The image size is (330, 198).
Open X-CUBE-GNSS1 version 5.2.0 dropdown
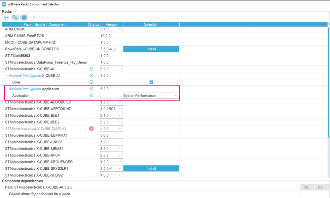pos(111,142)
